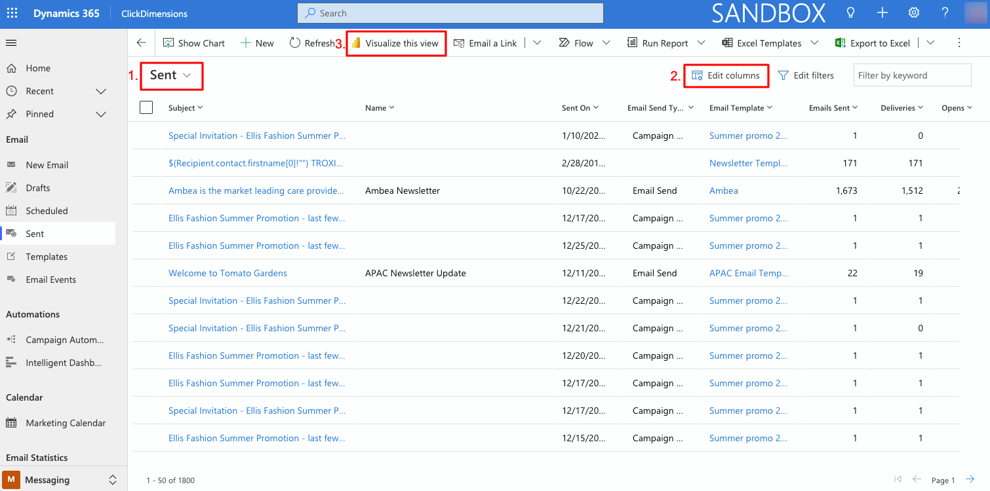Screen dimensions: 990x491
Task: Collapse the hamburger navigation menu
Action: [11, 43]
